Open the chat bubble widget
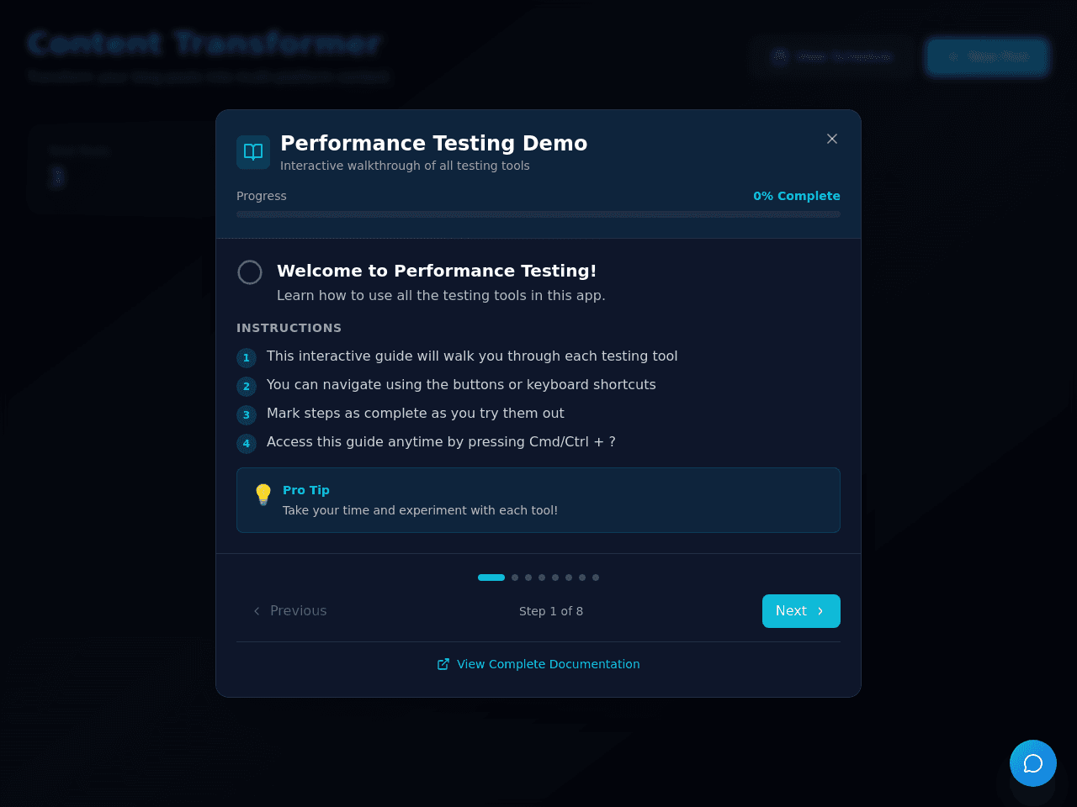Image resolution: width=1077 pixels, height=807 pixels. click(x=1033, y=763)
